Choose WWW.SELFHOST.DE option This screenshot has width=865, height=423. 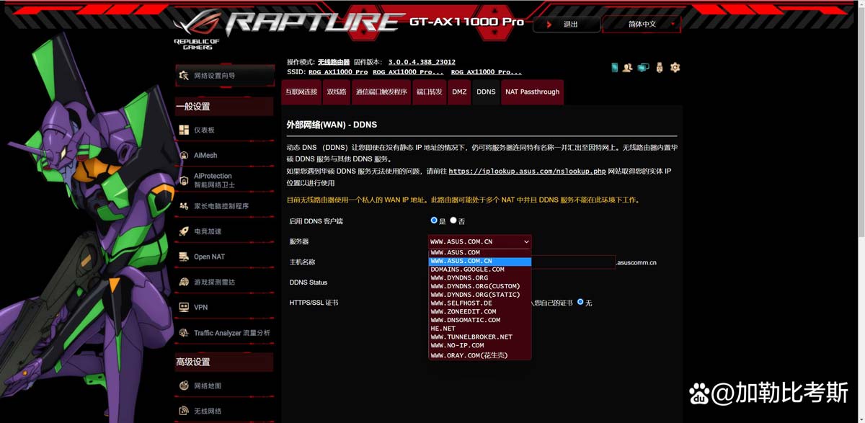(480, 303)
